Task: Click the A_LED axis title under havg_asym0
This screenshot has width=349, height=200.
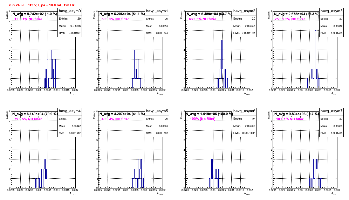Action: pyautogui.click(x=73, y=94)
